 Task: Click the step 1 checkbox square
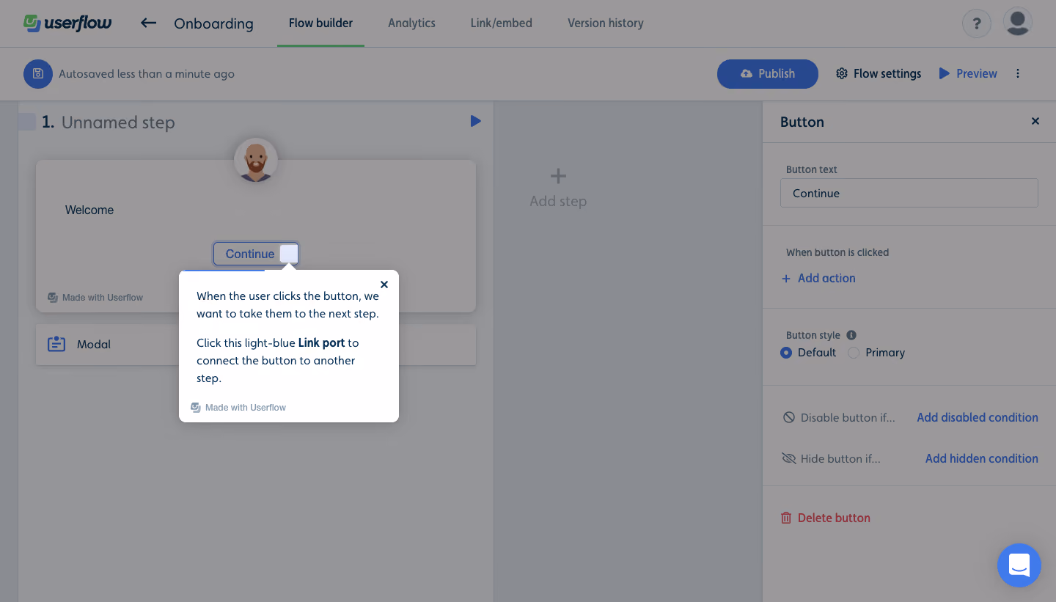point(27,122)
